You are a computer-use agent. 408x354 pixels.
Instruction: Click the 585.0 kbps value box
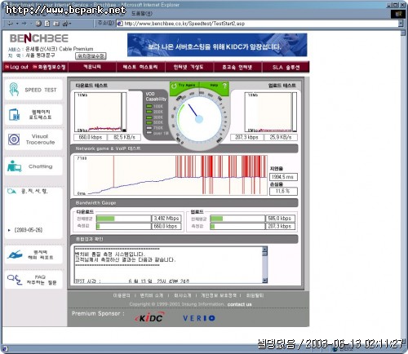(x=280, y=219)
